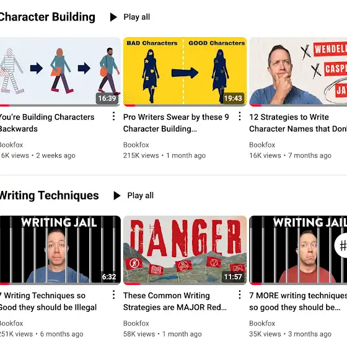
Task: Click the Character Building play triangle icon
Action: click(x=113, y=17)
